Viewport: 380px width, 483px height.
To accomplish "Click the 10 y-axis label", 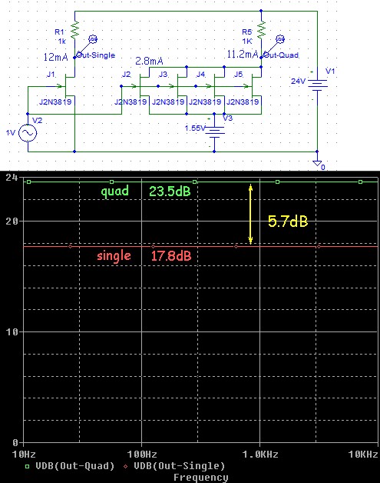I will pyautogui.click(x=12, y=331).
